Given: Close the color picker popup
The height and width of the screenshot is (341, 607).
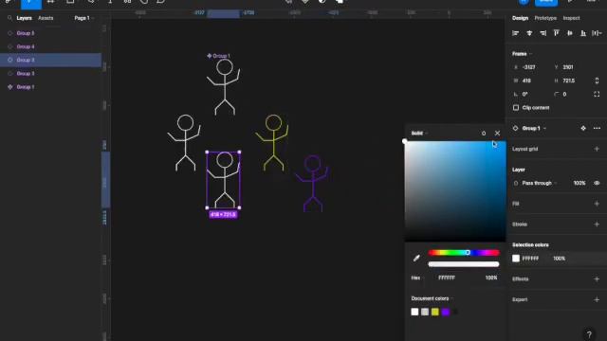Looking at the screenshot, I should click(x=497, y=134).
